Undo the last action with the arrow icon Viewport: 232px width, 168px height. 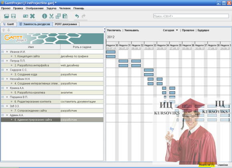click(x=77, y=16)
